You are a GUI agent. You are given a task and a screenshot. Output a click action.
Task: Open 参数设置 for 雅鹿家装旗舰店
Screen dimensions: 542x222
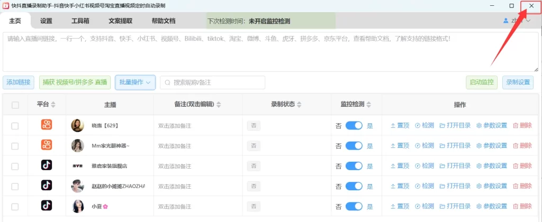[492, 166]
